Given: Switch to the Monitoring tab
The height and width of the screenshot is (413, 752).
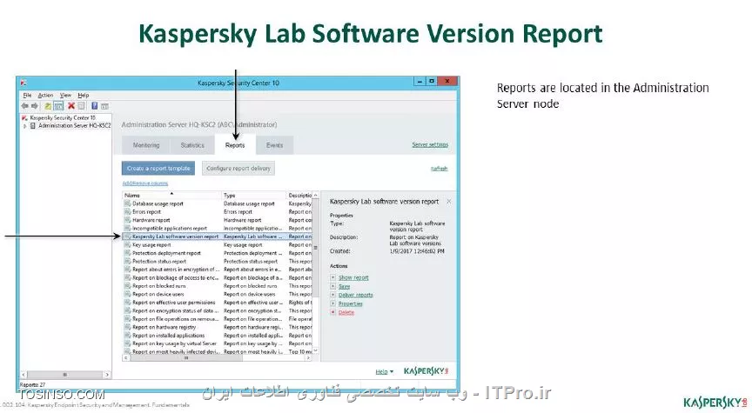Looking at the screenshot, I should tap(146, 145).
